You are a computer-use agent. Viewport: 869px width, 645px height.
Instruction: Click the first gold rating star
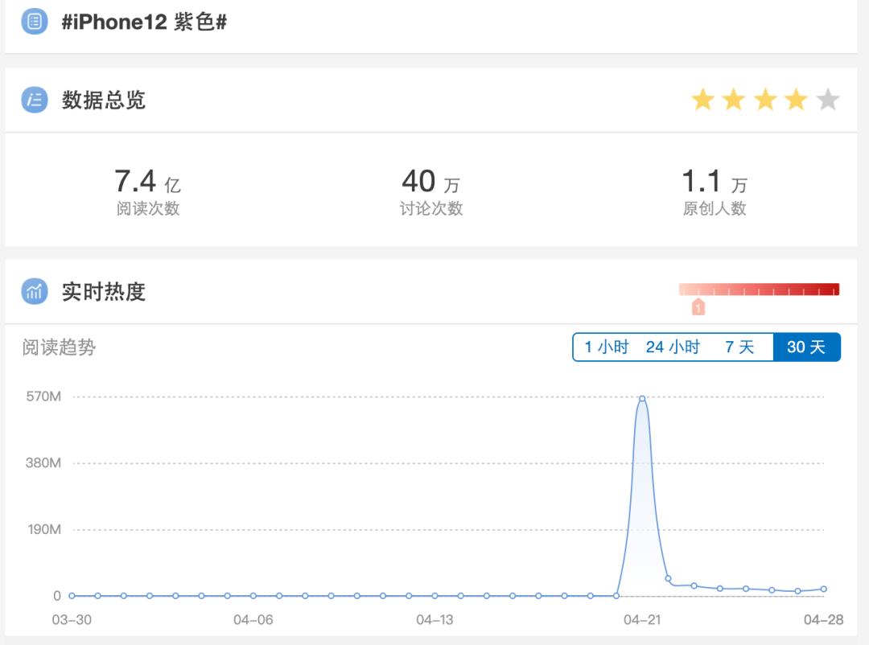(702, 100)
